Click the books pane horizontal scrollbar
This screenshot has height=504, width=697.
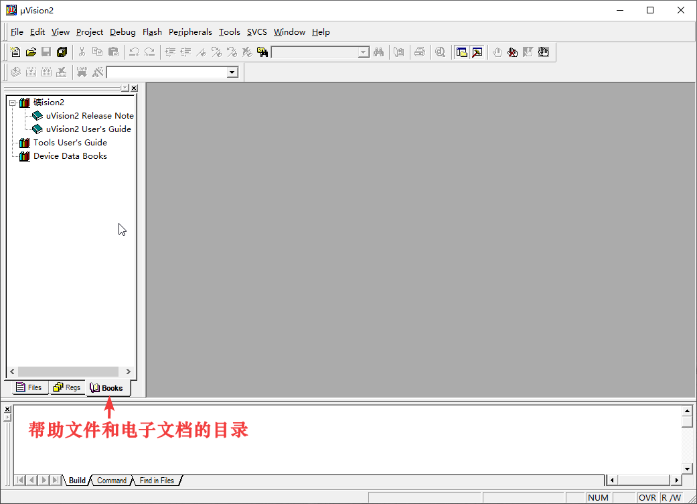click(68, 371)
